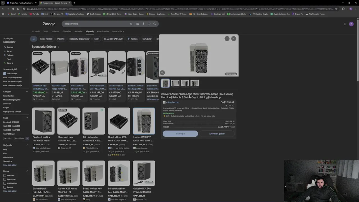This screenshot has height=202, width=359.
Task: Open the Hostinger Mail bookmark
Action: coord(218,14)
